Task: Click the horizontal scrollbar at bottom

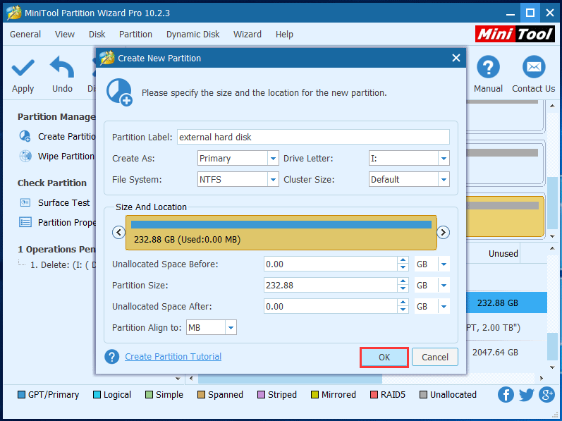Action: click(290, 379)
